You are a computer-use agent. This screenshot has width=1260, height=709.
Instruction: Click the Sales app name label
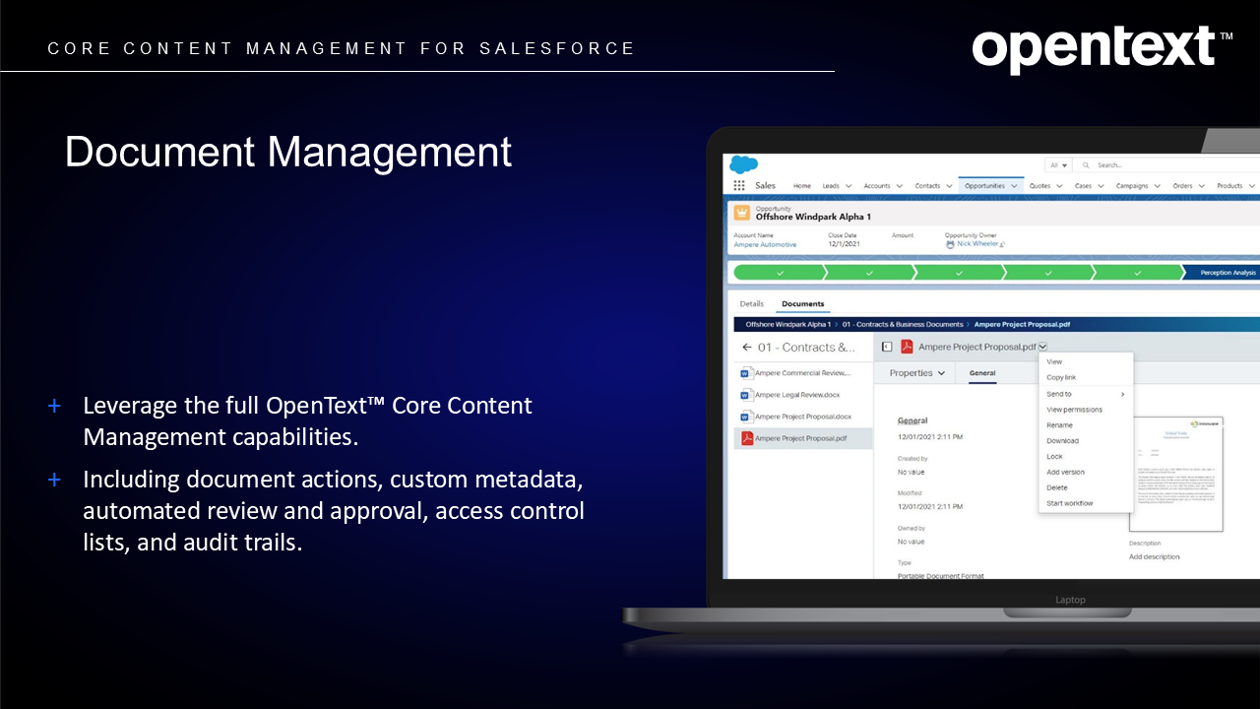pyautogui.click(x=766, y=186)
